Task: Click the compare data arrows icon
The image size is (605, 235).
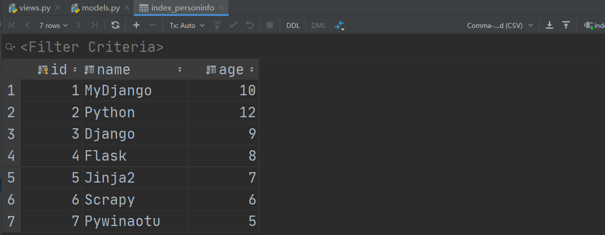Action: tap(340, 25)
